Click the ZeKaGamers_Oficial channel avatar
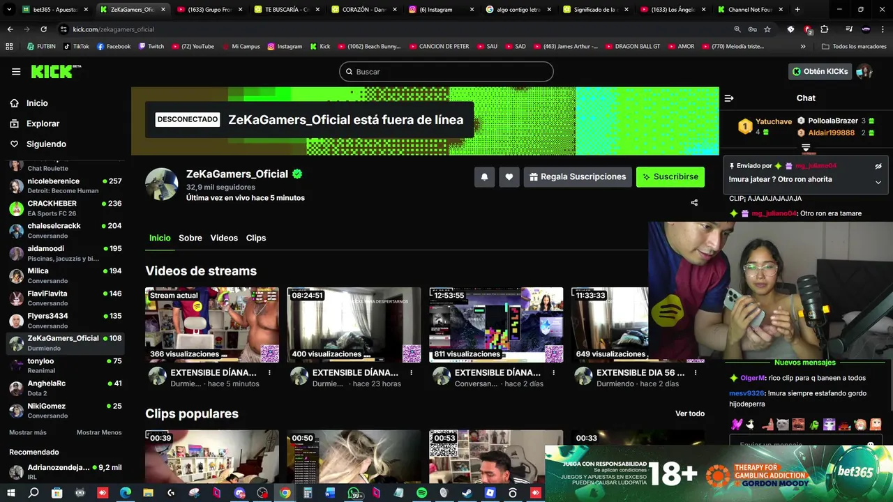 point(162,184)
